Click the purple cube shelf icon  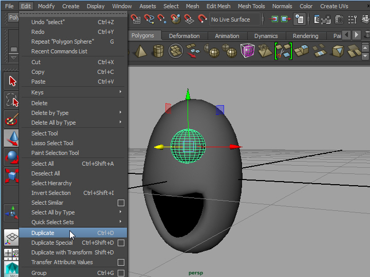coord(247,51)
